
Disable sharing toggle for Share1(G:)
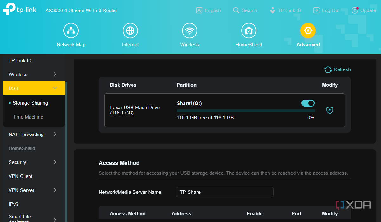click(308, 103)
